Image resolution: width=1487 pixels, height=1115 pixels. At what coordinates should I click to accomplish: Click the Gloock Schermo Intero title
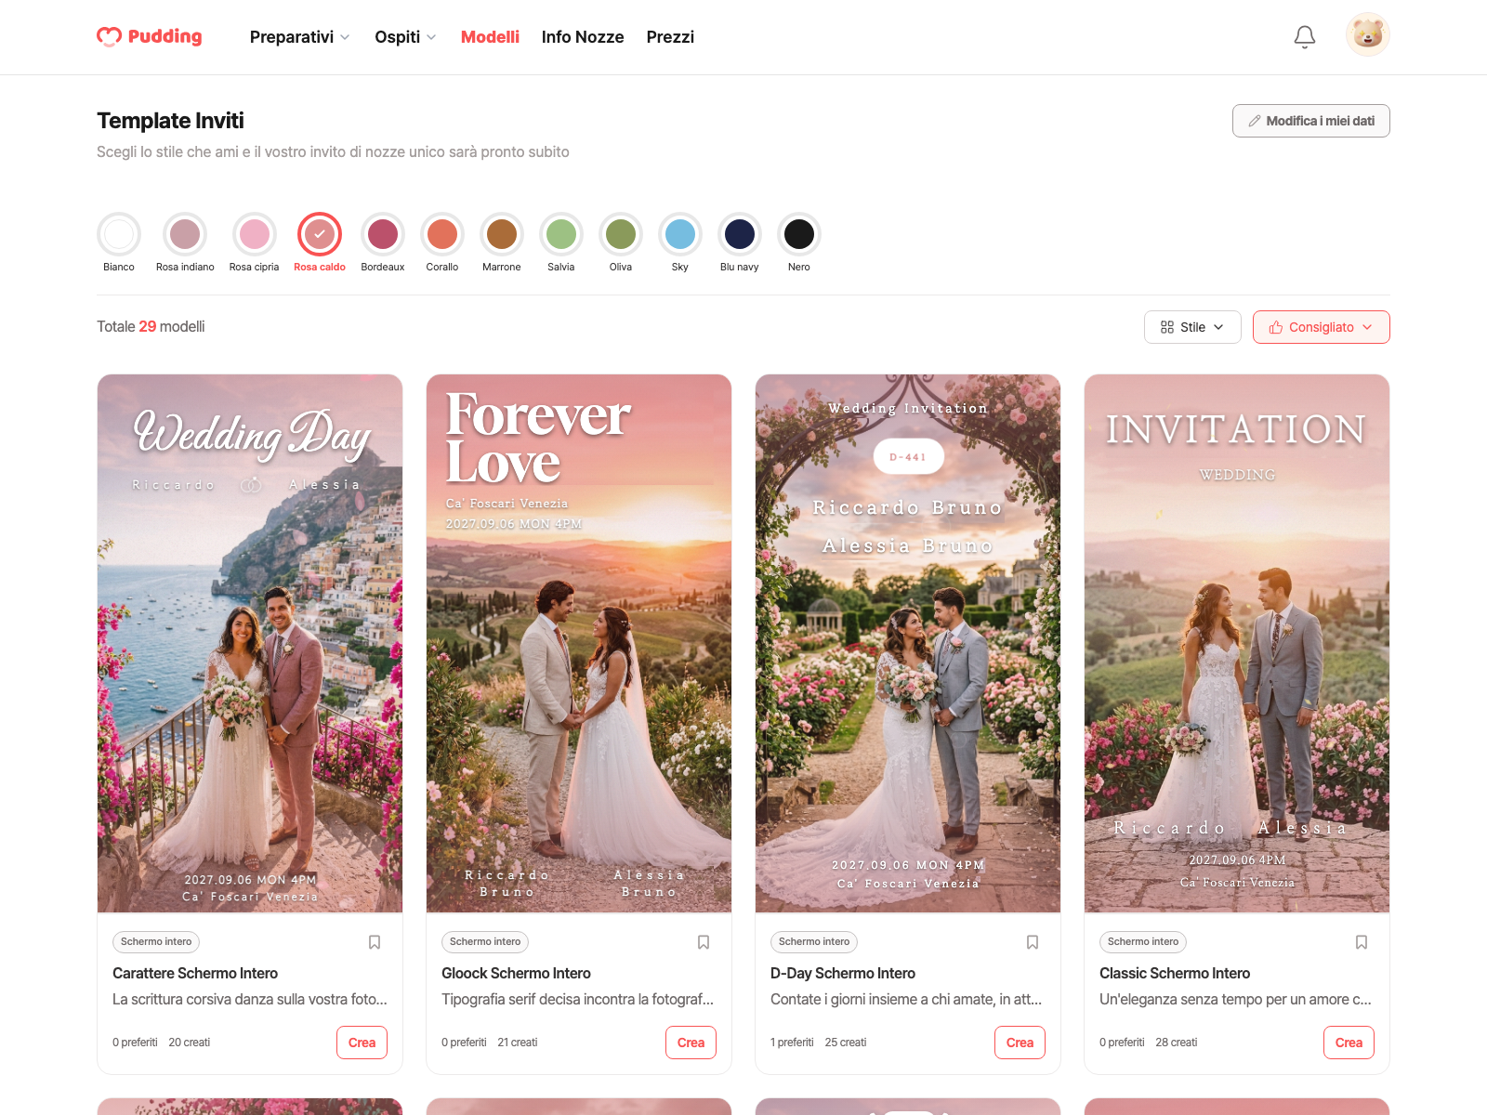[x=516, y=973]
